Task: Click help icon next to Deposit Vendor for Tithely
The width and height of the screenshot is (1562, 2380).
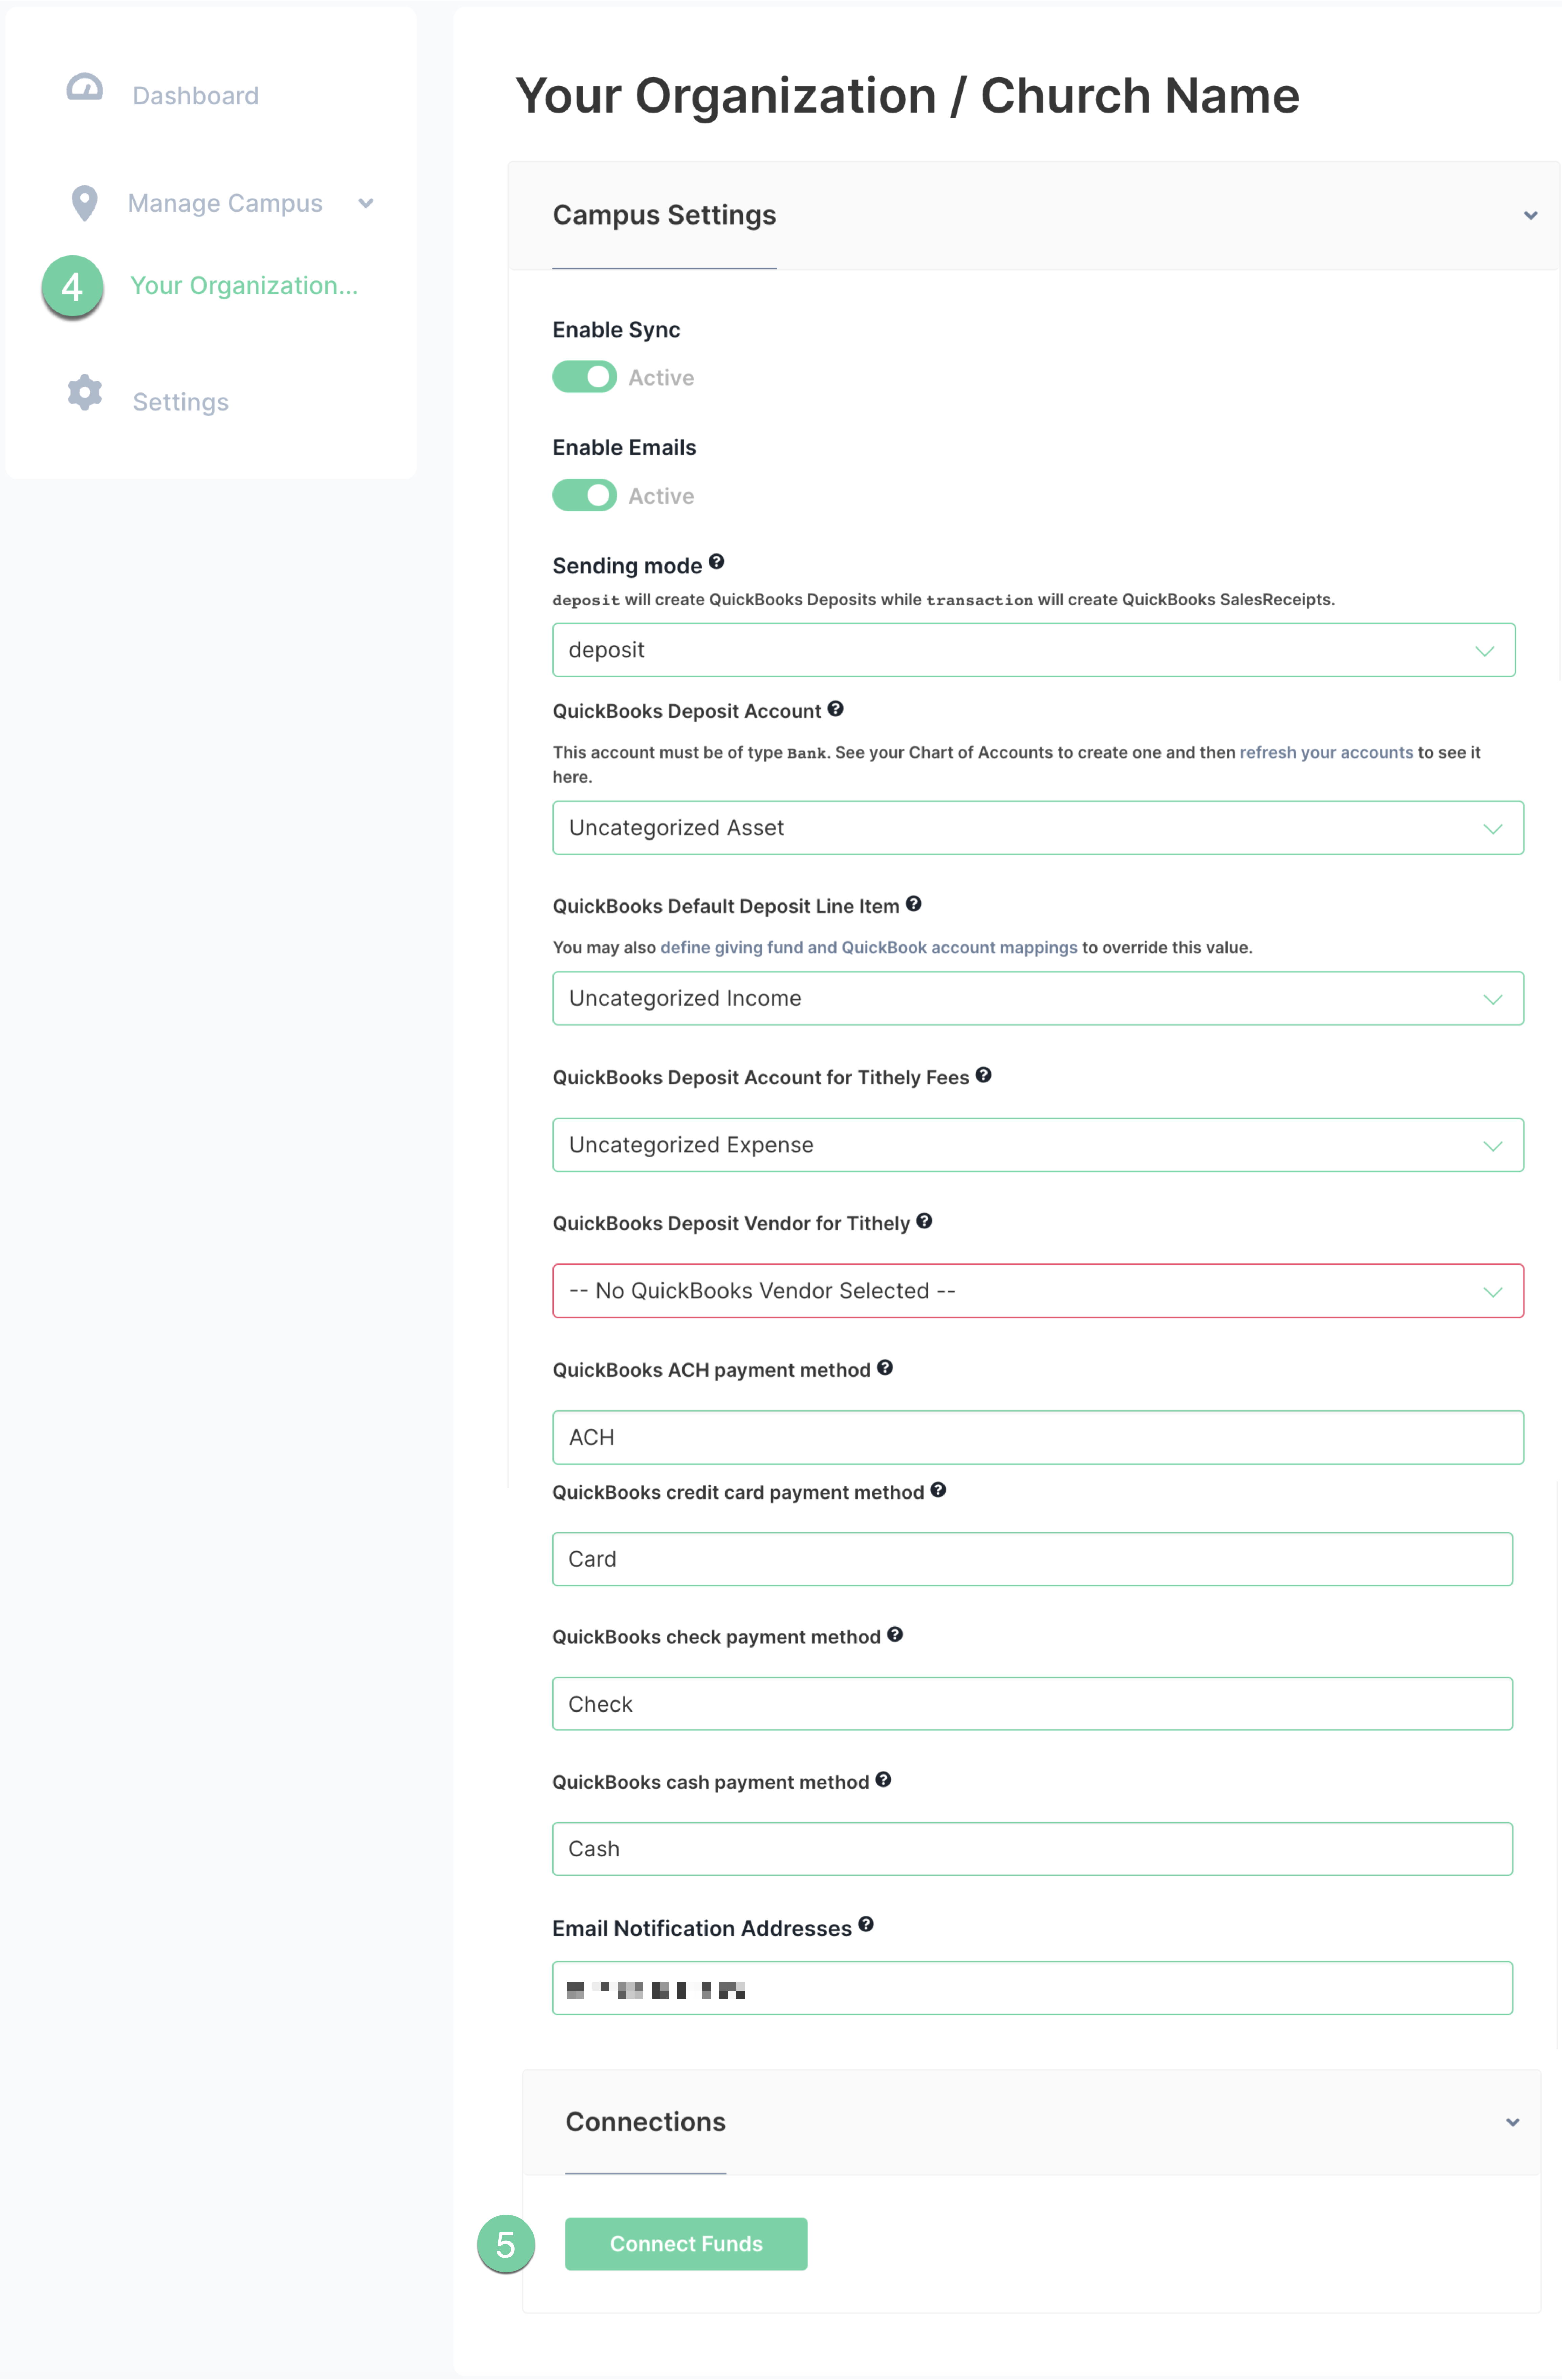Action: [x=925, y=1221]
